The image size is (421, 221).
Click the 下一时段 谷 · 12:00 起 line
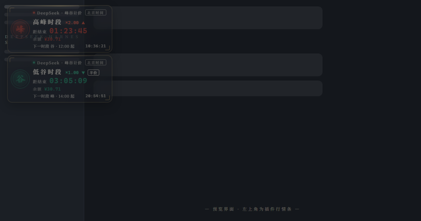[x=54, y=46]
